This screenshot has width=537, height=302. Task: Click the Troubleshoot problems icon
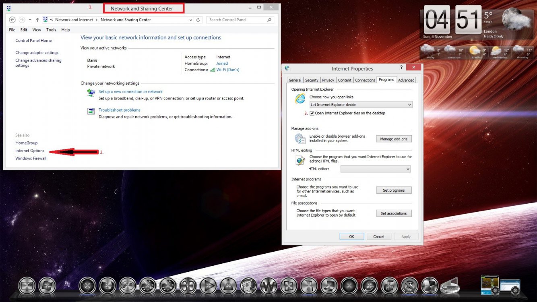tap(91, 111)
